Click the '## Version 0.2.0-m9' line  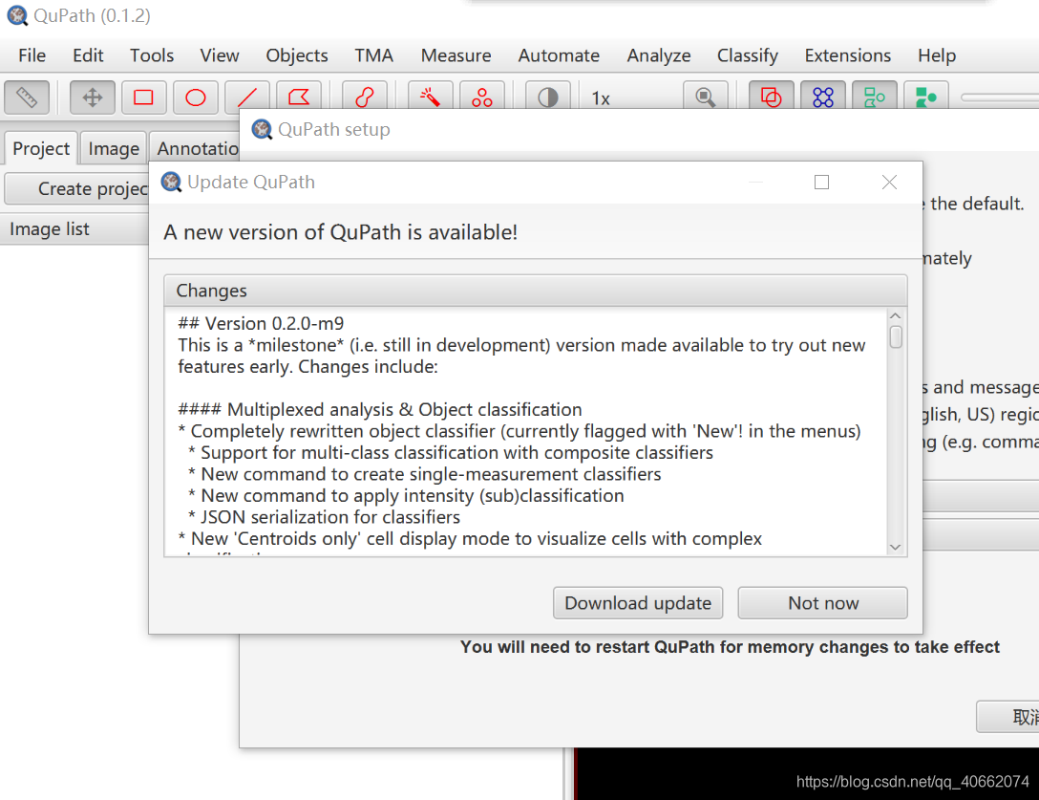(261, 323)
